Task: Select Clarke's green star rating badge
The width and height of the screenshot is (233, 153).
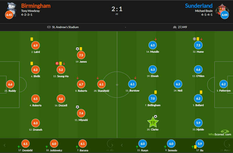Action: point(153,122)
